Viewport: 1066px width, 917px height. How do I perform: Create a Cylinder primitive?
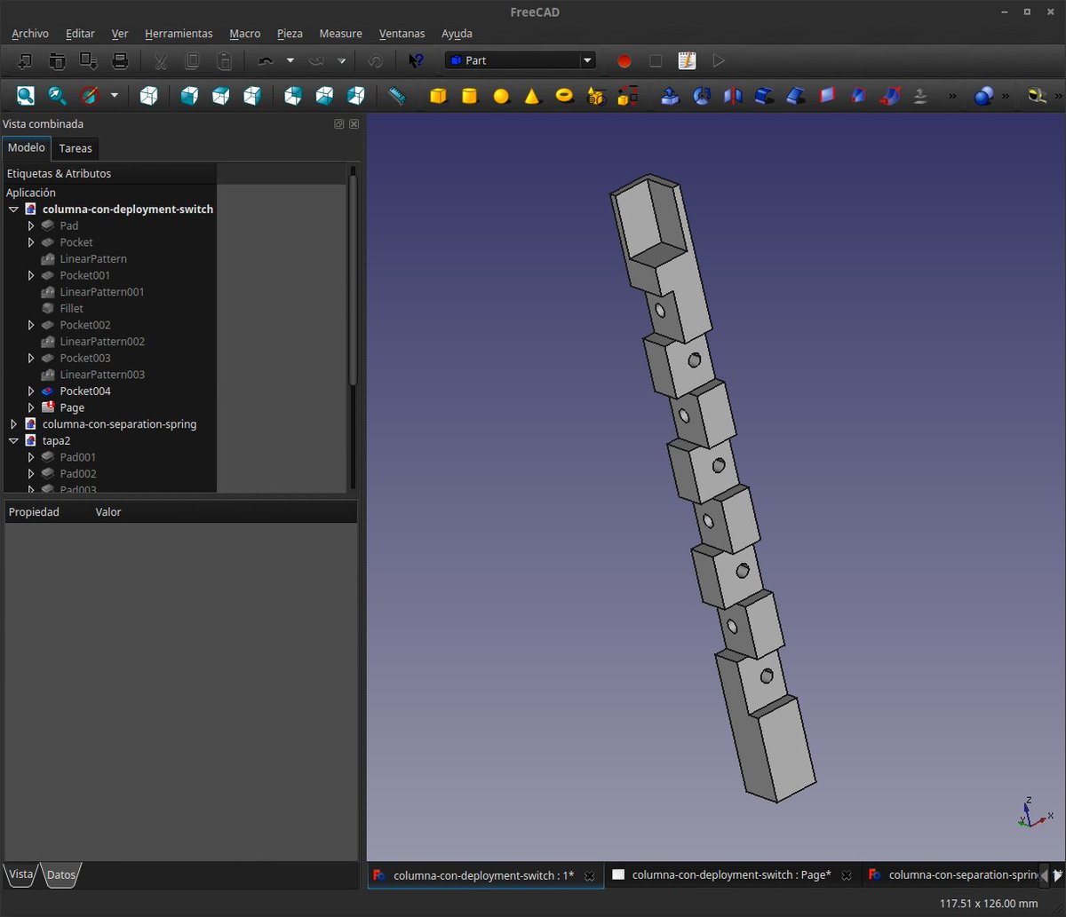click(469, 95)
